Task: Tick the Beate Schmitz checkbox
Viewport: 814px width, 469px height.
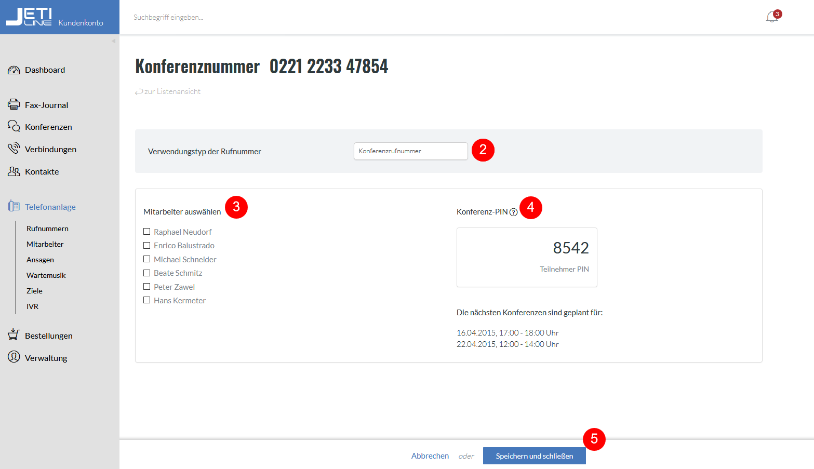Action: (147, 273)
